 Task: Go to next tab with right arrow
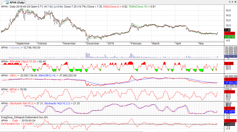coord(233,2)
